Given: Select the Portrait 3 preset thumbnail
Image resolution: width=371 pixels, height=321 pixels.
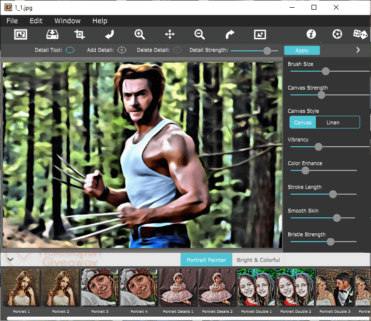Looking at the screenshot, I should (100, 287).
